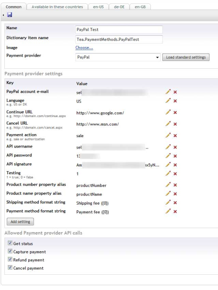
Task: Edit the Shipping method format string
Action: [168, 202]
